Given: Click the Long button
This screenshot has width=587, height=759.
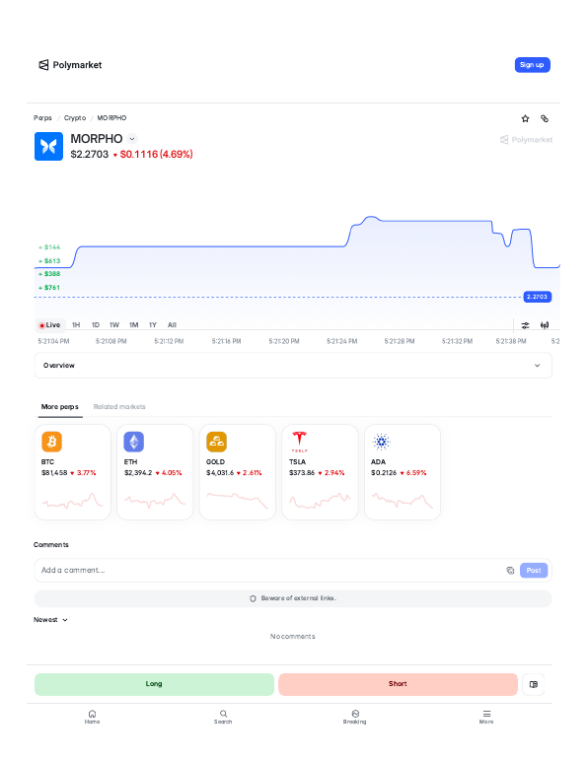Looking at the screenshot, I should click(x=154, y=684).
